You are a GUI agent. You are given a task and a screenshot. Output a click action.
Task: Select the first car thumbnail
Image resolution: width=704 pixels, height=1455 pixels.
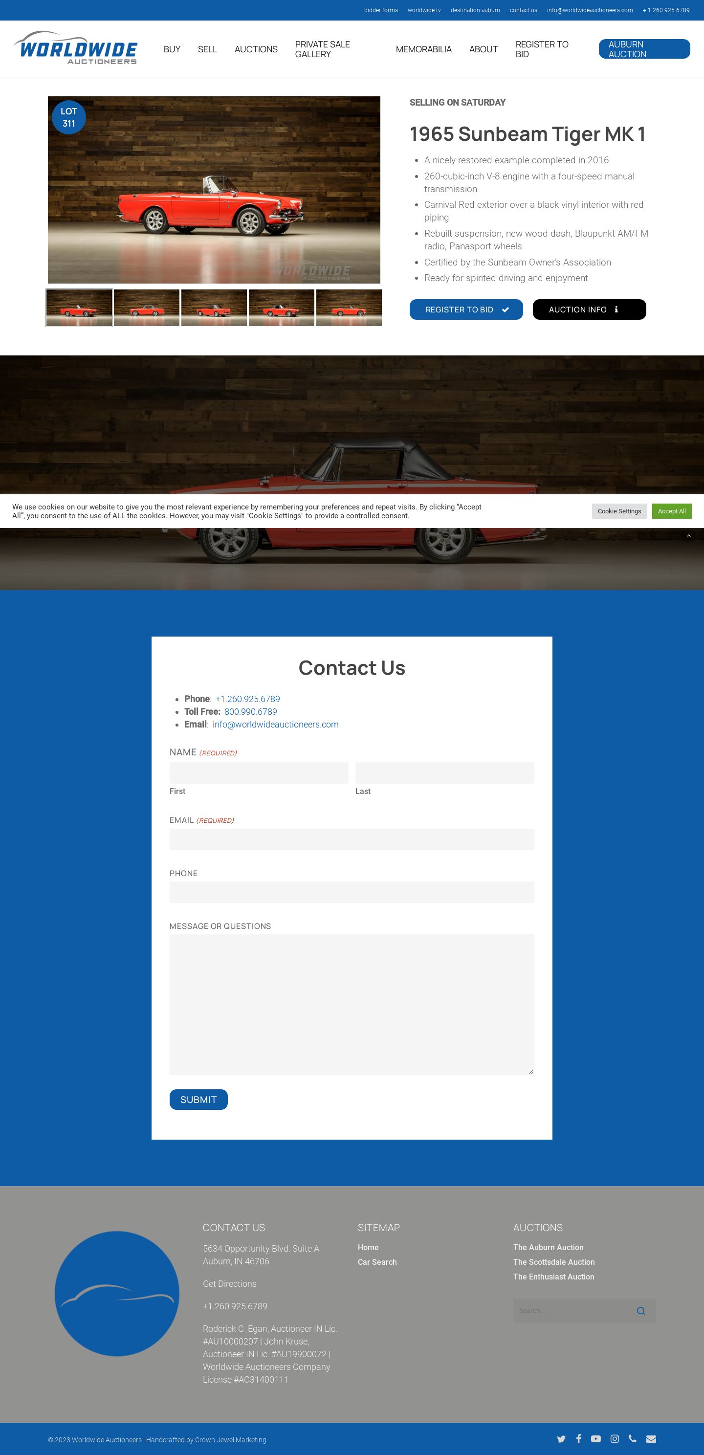click(x=79, y=308)
